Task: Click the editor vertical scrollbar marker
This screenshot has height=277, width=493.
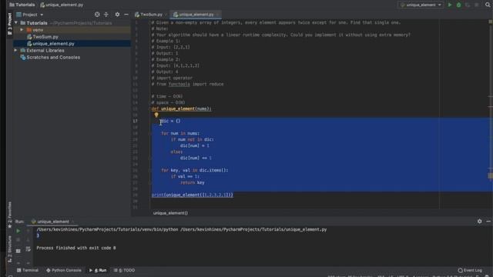Action: click(x=490, y=176)
